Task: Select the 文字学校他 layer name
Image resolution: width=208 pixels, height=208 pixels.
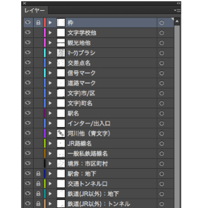Action: pos(82,33)
